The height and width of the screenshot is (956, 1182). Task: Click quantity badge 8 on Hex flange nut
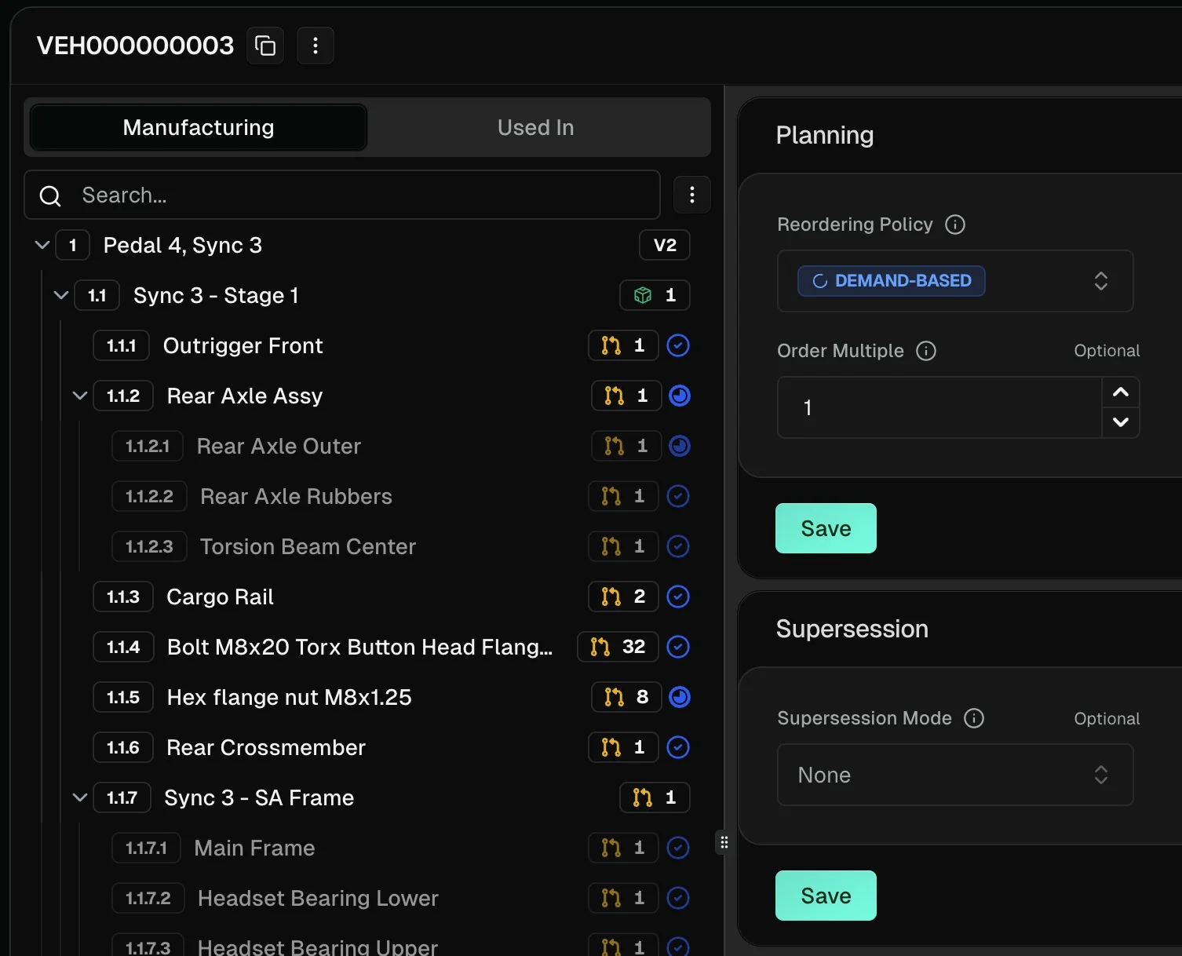pyautogui.click(x=626, y=697)
